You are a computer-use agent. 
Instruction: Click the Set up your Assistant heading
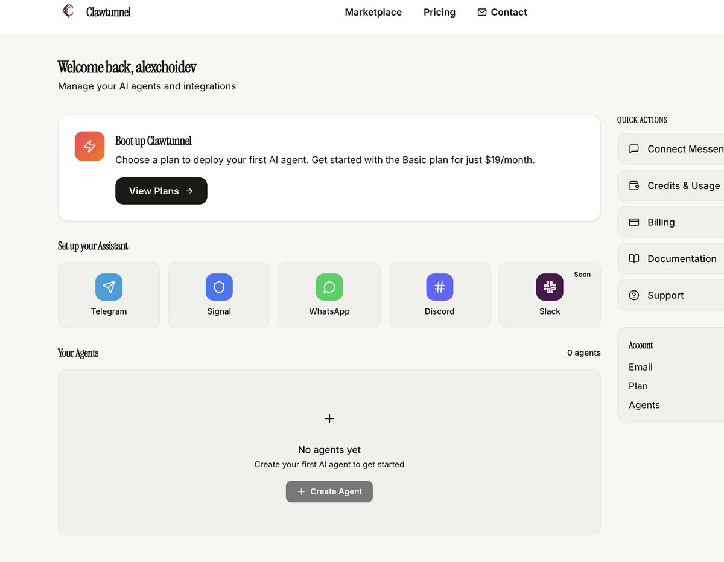click(93, 246)
